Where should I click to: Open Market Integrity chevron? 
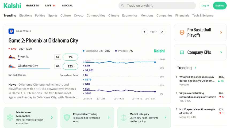(165, 118)
